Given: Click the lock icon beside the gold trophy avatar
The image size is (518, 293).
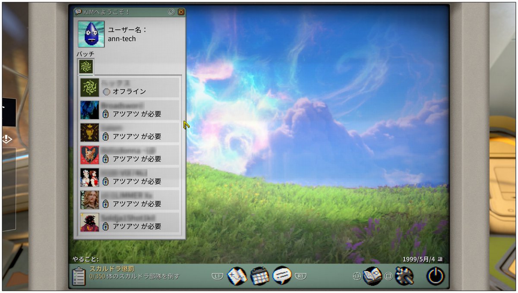Looking at the screenshot, I should (x=105, y=136).
